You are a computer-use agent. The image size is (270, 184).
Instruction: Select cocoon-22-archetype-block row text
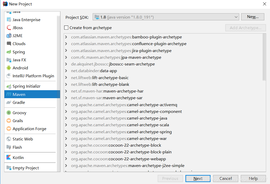tap(116, 145)
